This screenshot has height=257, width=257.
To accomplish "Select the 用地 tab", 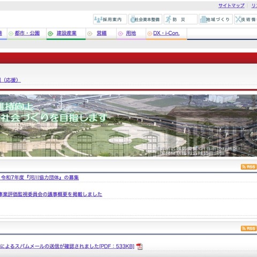I will click(x=131, y=33).
